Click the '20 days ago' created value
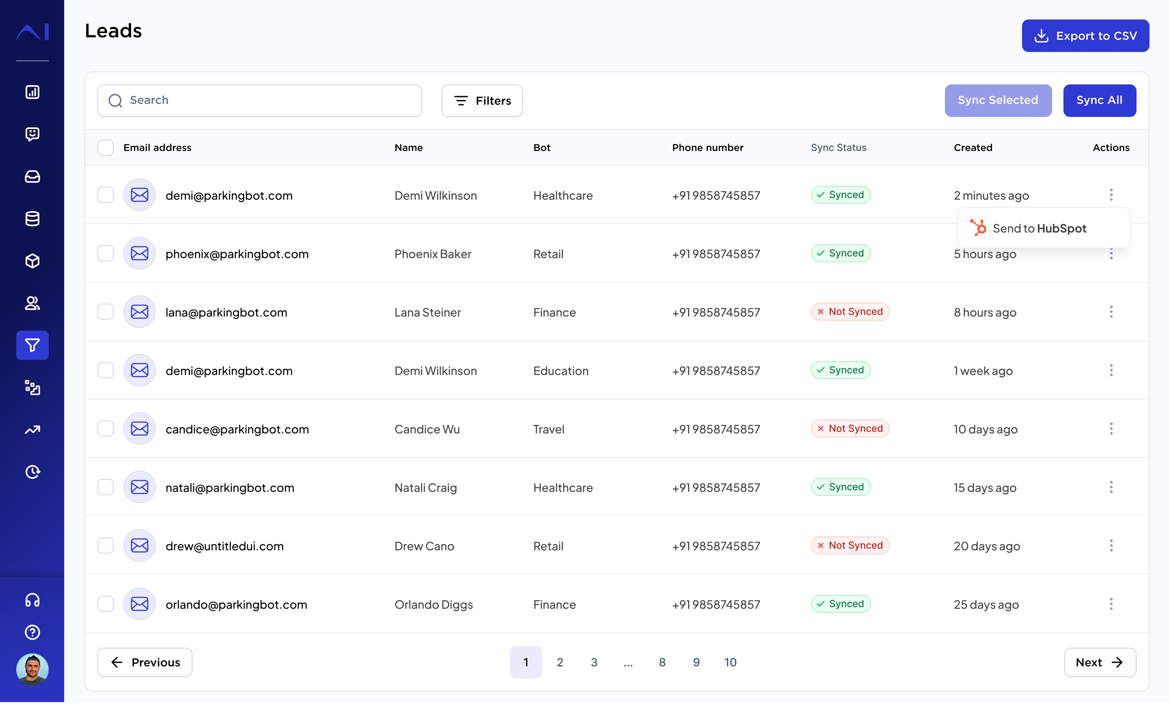The height and width of the screenshot is (711, 1169). [987, 546]
